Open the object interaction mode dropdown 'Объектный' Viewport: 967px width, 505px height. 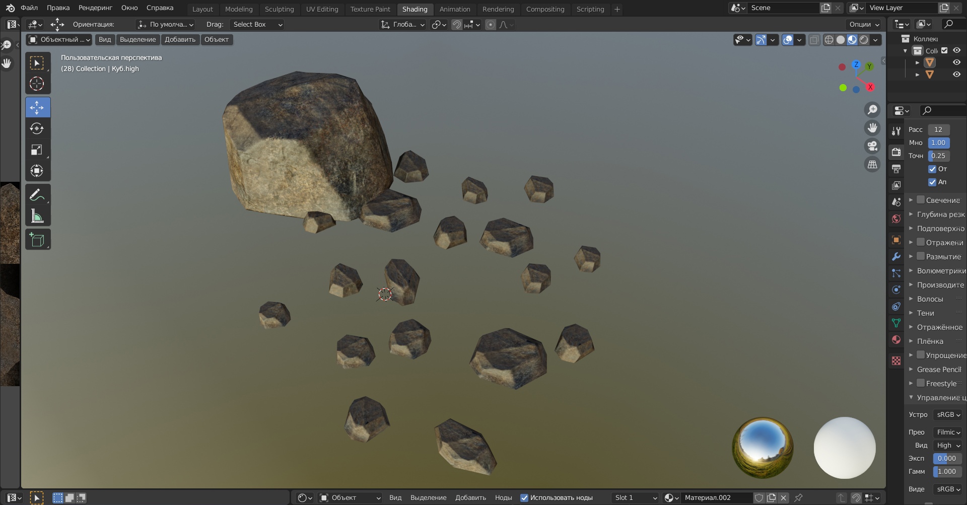(59, 40)
